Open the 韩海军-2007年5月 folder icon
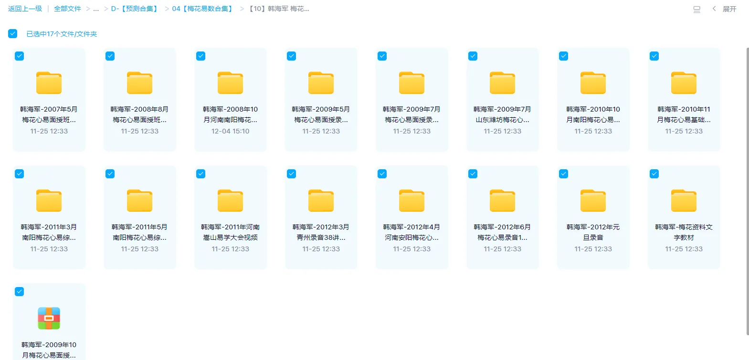This screenshot has height=360, width=749. point(49,83)
